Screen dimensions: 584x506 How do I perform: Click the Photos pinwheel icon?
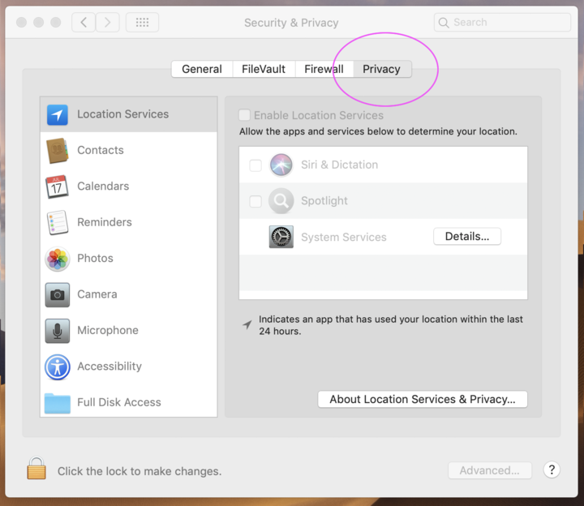(x=57, y=259)
